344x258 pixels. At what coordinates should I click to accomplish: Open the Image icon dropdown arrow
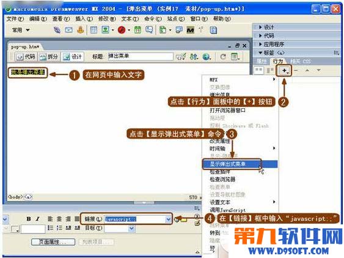click(113, 30)
